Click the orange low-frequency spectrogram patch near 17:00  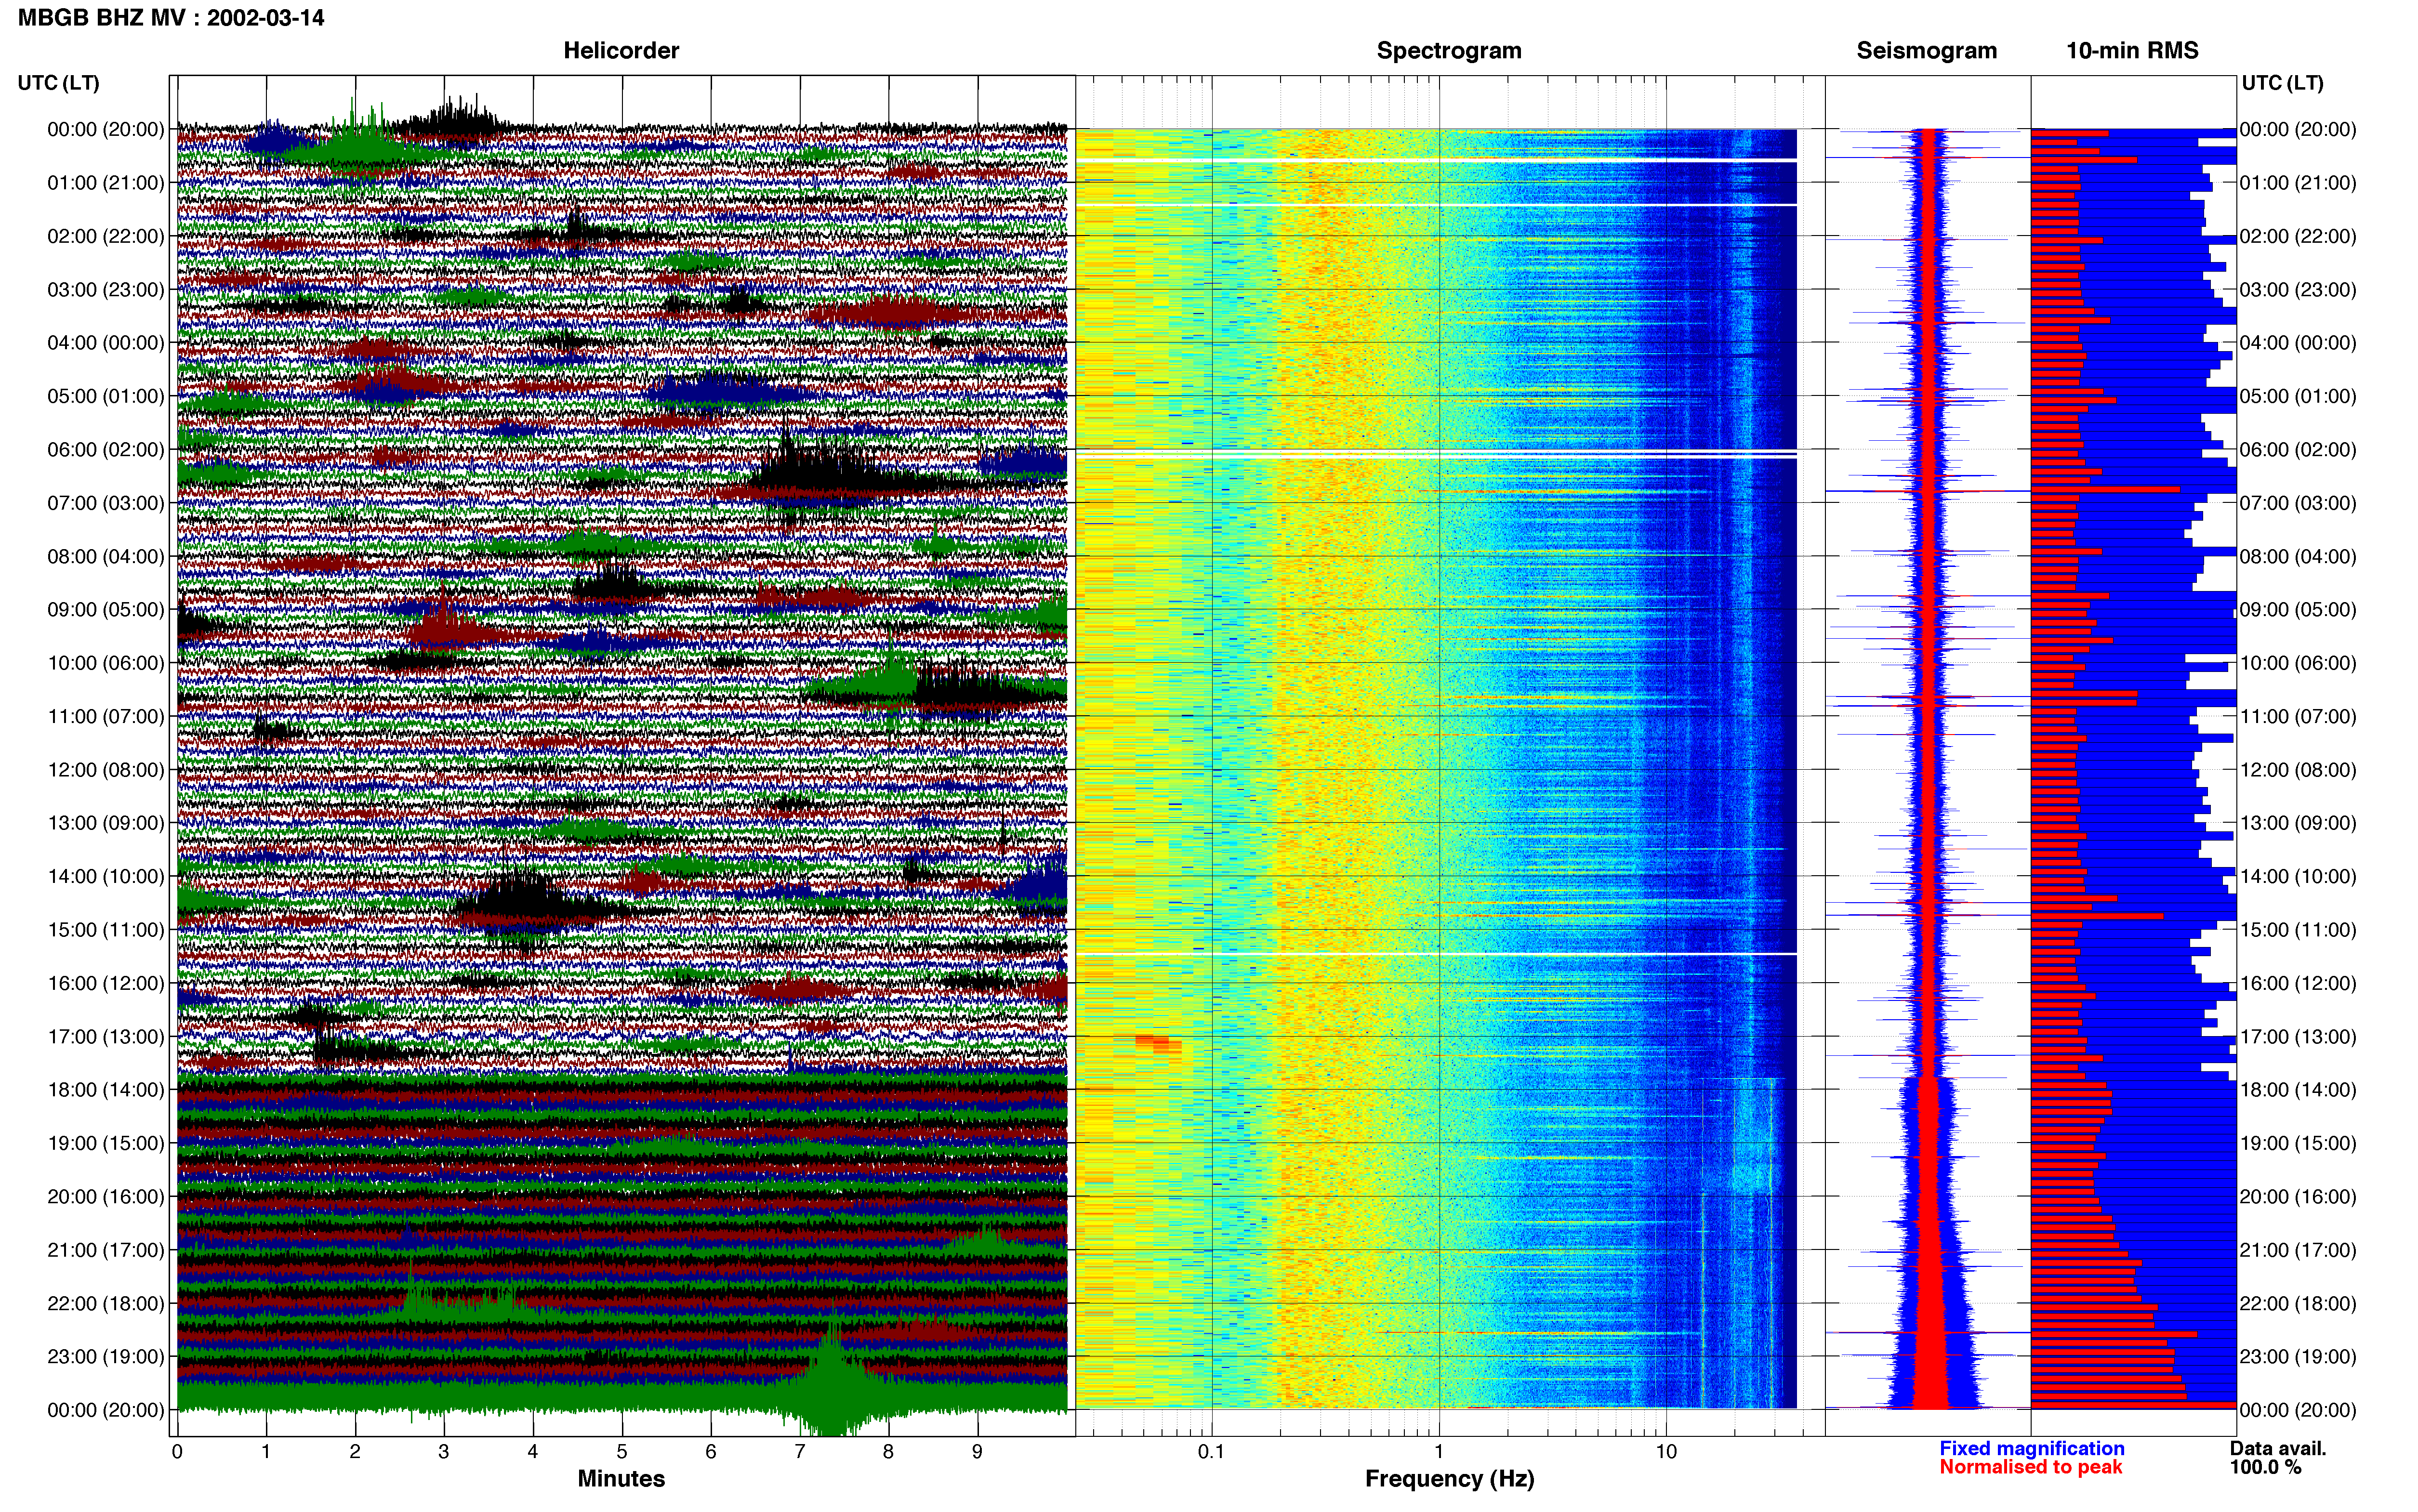[1158, 1044]
